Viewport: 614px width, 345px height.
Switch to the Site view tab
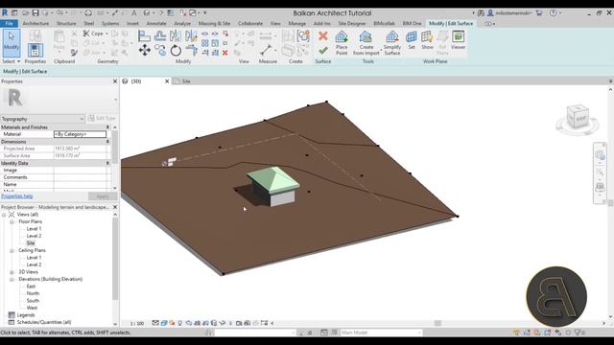click(x=186, y=81)
